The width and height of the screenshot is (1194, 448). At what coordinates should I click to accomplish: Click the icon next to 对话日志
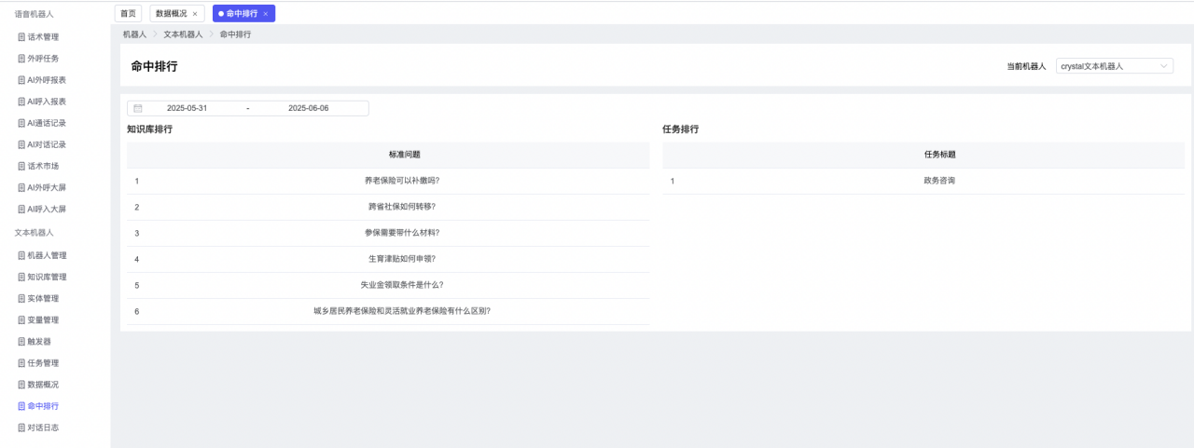coord(21,428)
